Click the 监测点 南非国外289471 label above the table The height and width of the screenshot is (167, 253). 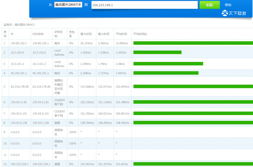coord(19,25)
